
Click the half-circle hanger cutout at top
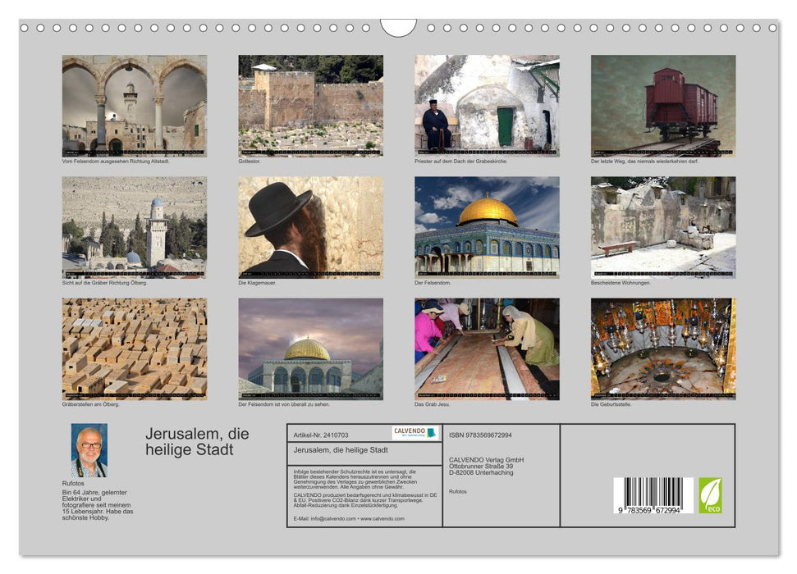399,27
